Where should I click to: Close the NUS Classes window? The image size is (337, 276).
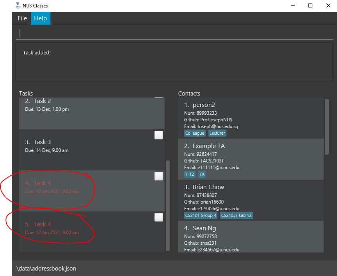pos(328,5)
